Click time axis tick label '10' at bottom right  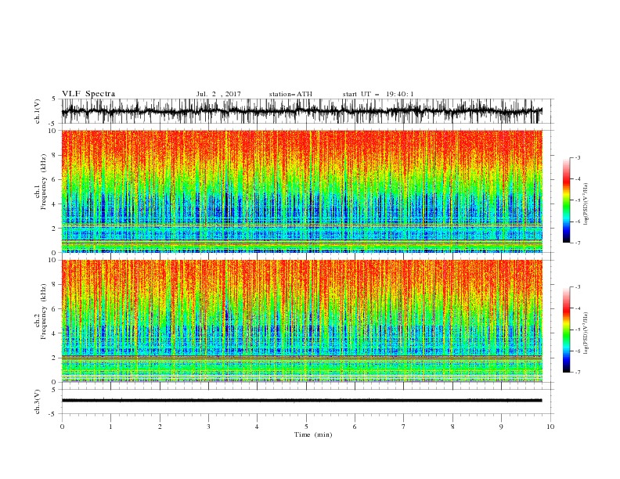coord(550,427)
